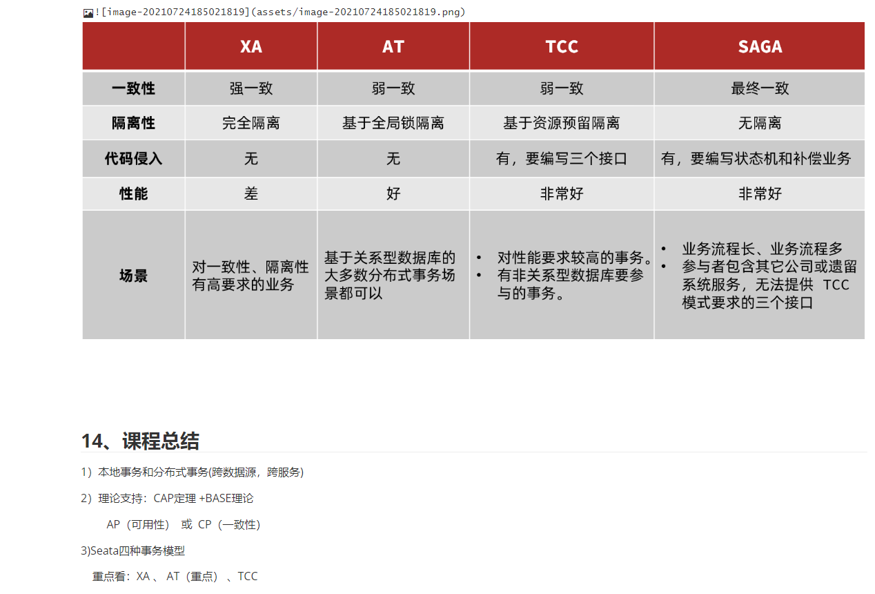Click the 基于全局锁隔离 cell

393,123
